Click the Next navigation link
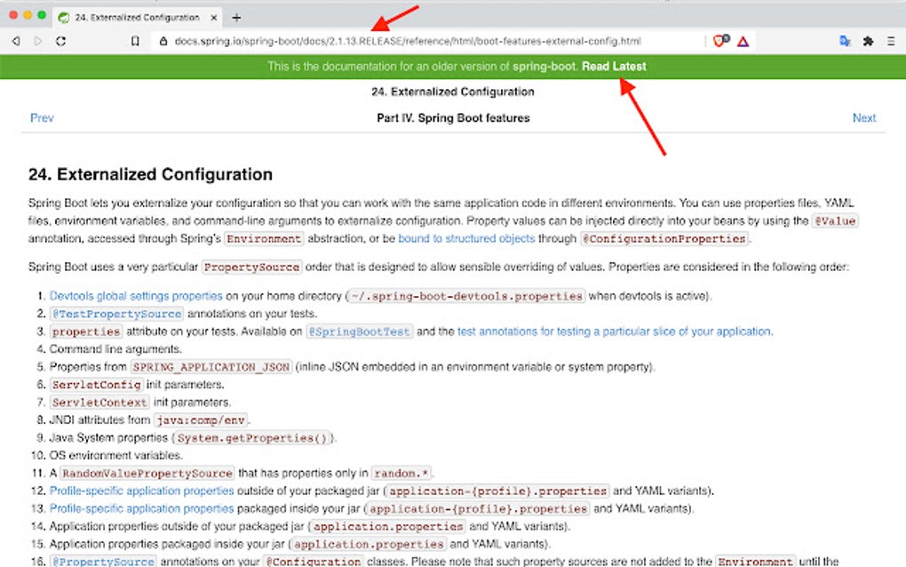The image size is (906, 567). 864,116
